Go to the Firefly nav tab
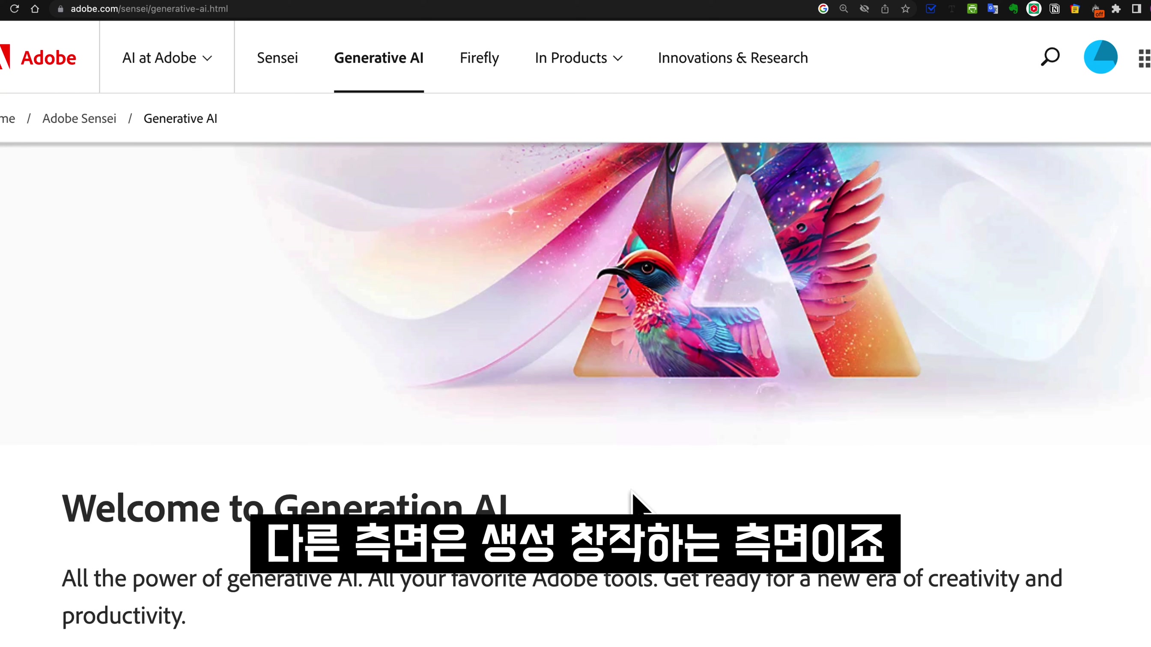This screenshot has width=1151, height=647. (x=479, y=58)
